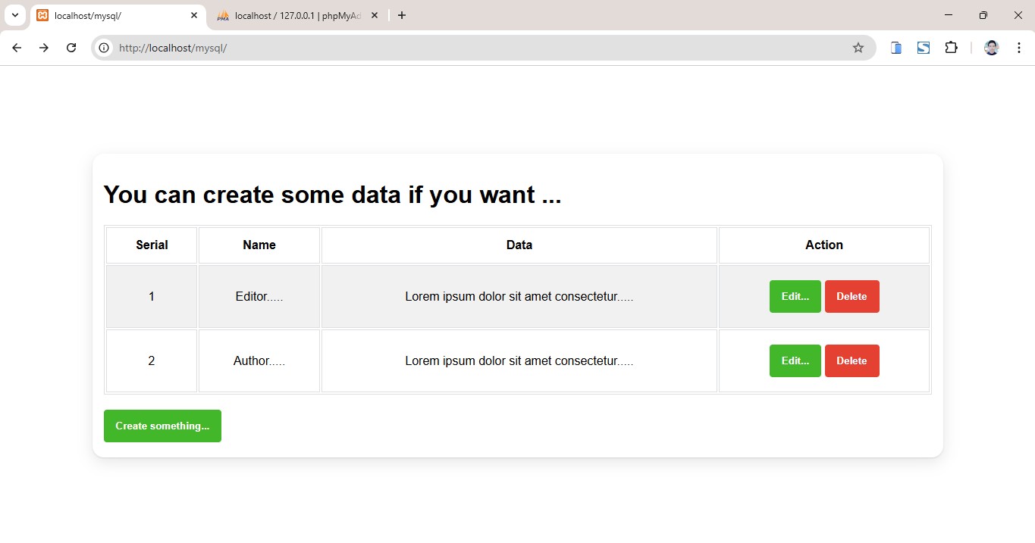The image size is (1035, 543).
Task: Open a new browser tab
Action: tap(402, 15)
